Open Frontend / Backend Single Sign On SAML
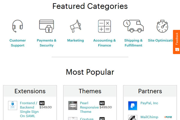The height and width of the screenshot is (120, 180). (28, 109)
